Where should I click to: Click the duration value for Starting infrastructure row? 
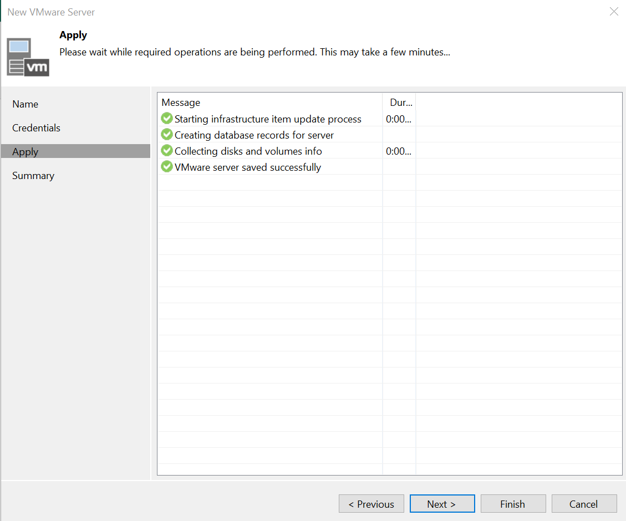399,119
